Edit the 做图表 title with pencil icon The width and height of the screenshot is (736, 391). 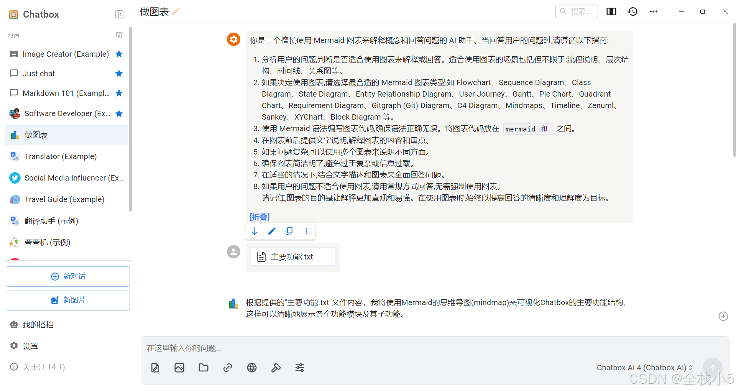(176, 11)
